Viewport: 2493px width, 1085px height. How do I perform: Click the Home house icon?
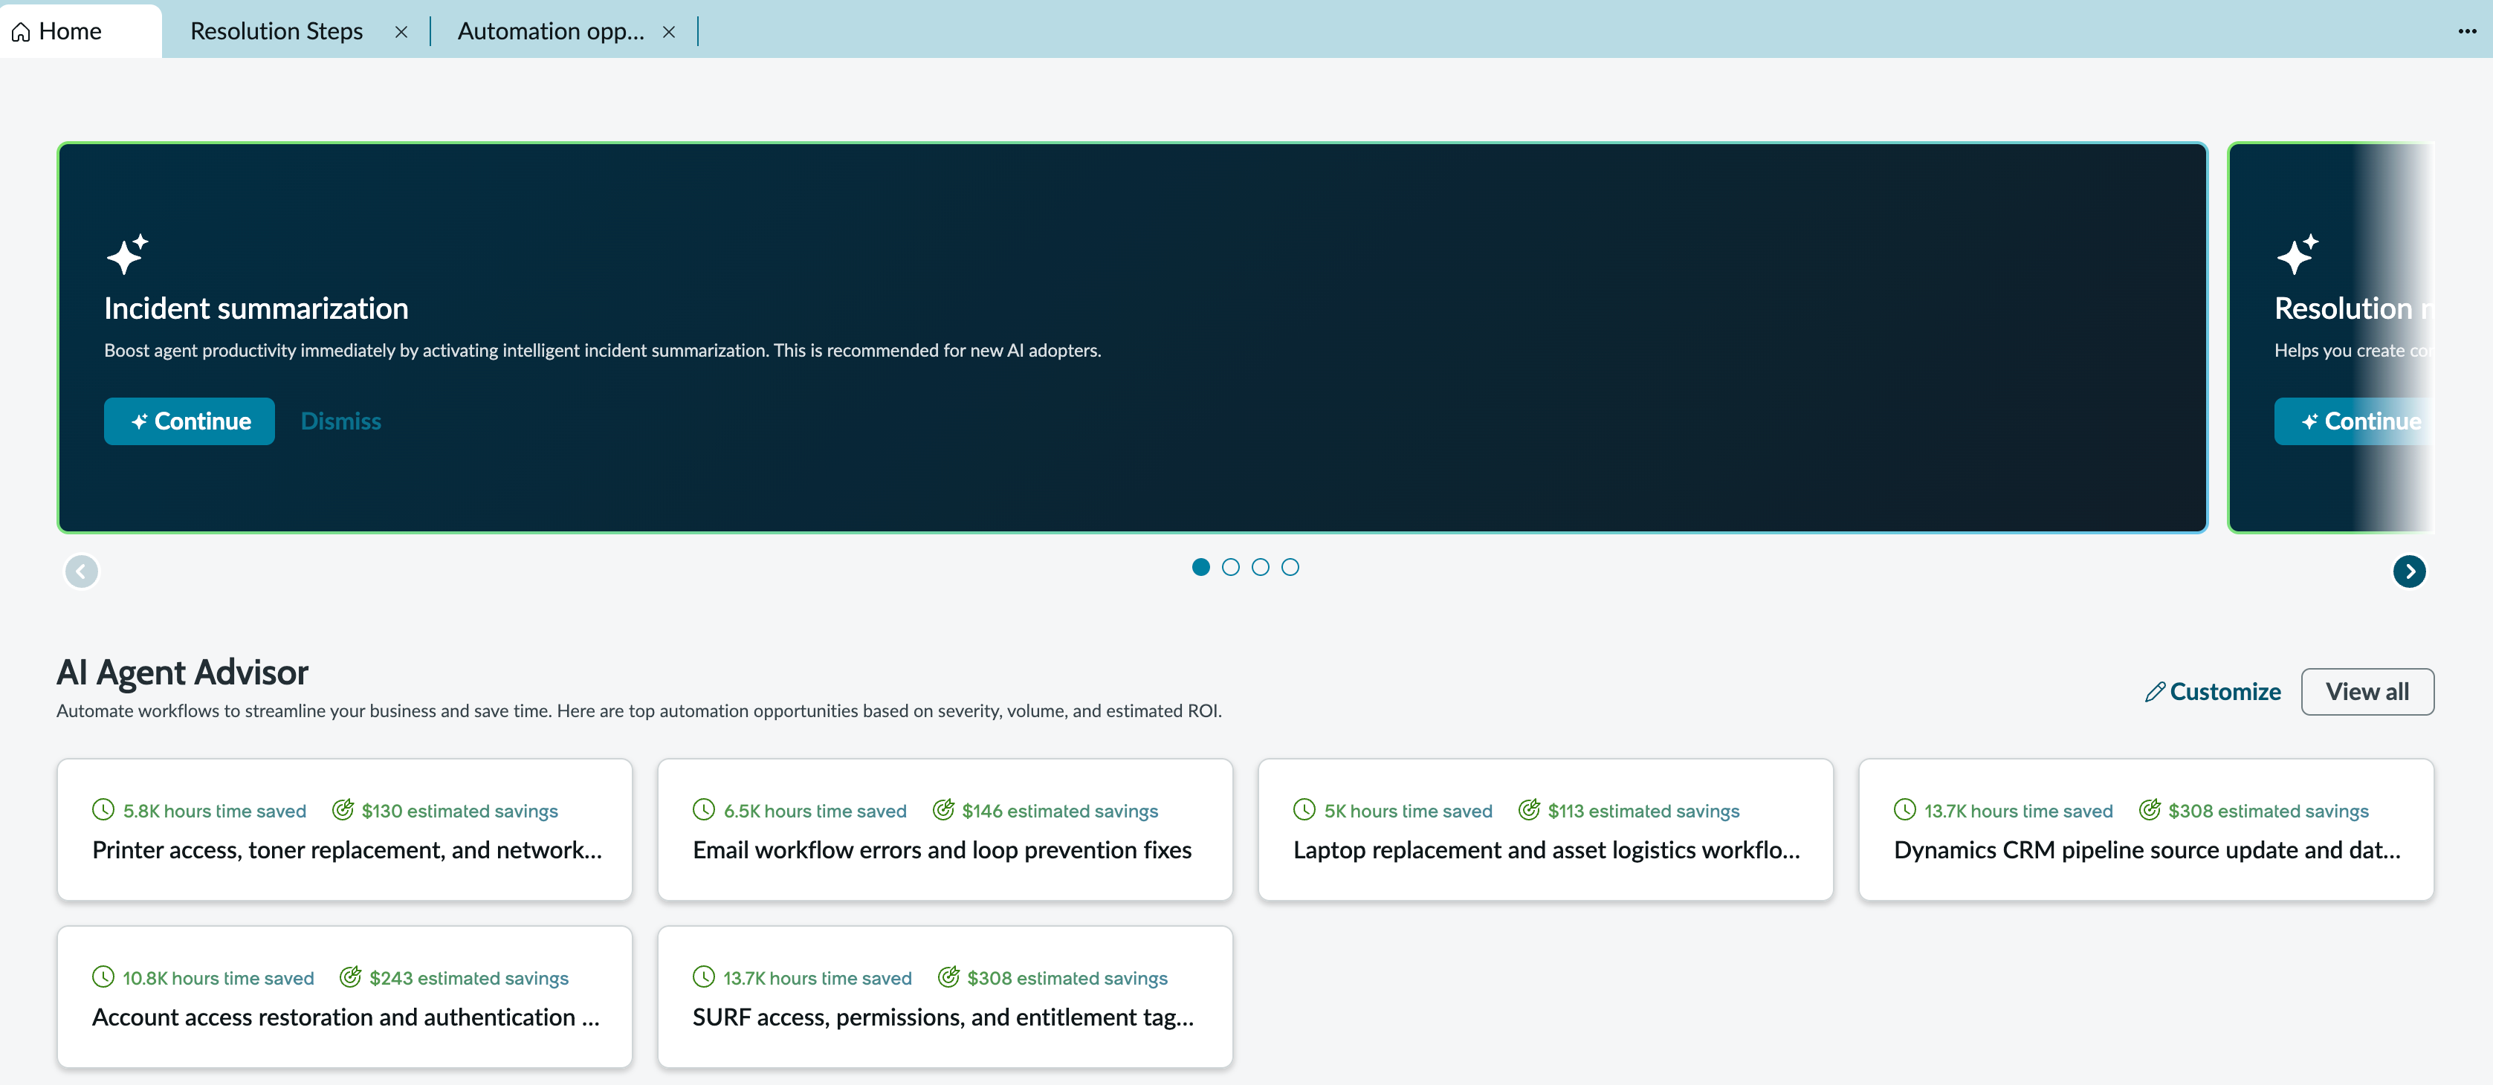[x=20, y=32]
